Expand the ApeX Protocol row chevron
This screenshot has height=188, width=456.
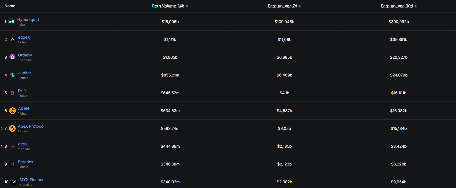[x=2, y=128]
